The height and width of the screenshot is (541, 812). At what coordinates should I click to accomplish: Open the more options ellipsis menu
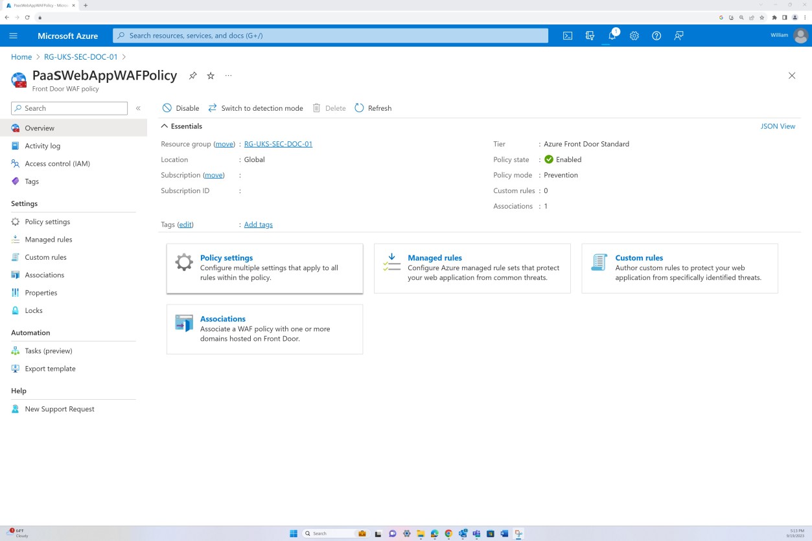[228, 76]
